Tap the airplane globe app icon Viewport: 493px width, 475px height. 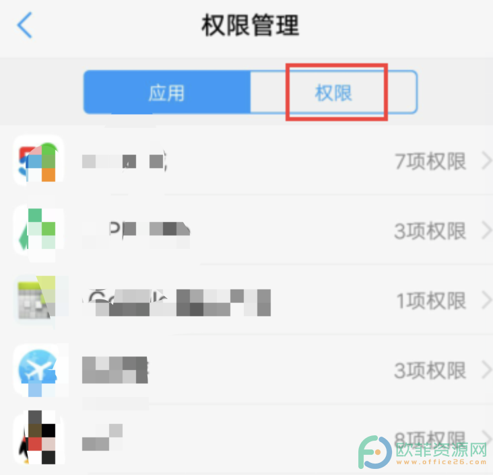pos(38,370)
